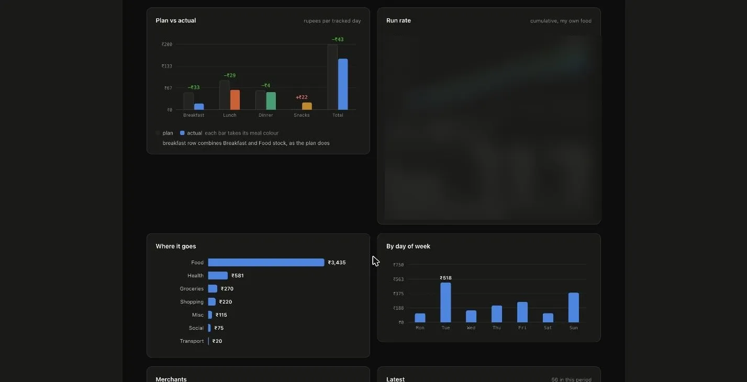
Task: Click the "Plan vs actual" card title
Action: pyautogui.click(x=176, y=20)
